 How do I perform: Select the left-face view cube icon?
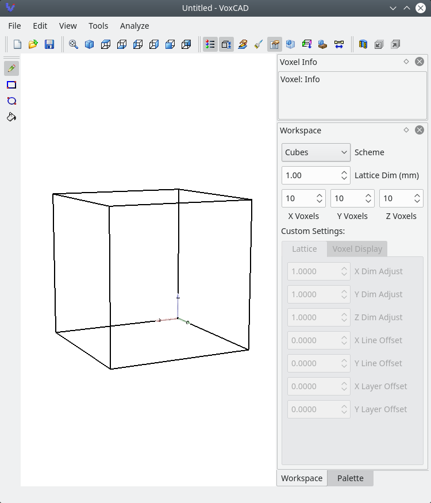pos(138,44)
